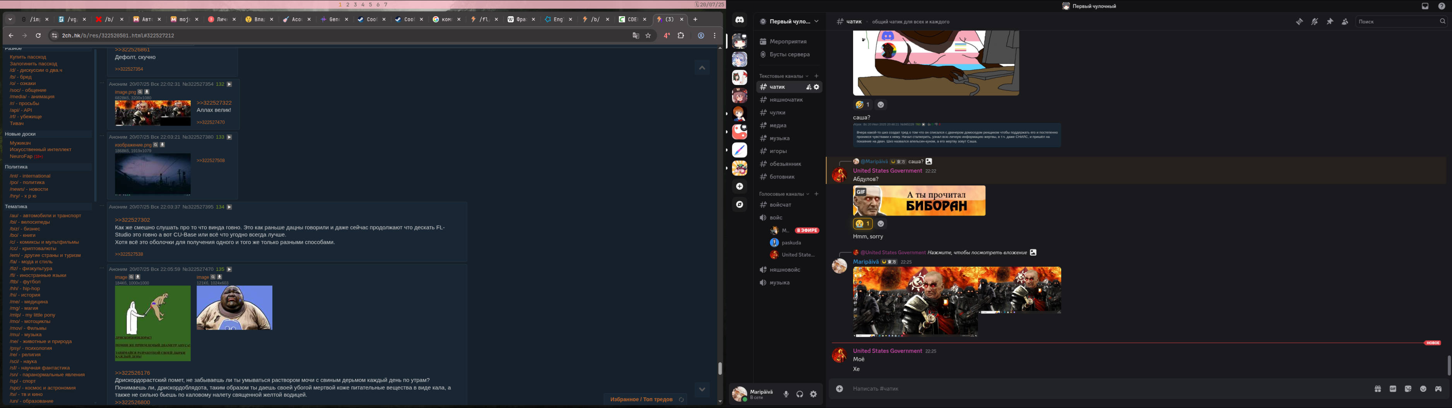Collapse the Текстовые каналы category
This screenshot has height=408, width=1452.
(783, 76)
